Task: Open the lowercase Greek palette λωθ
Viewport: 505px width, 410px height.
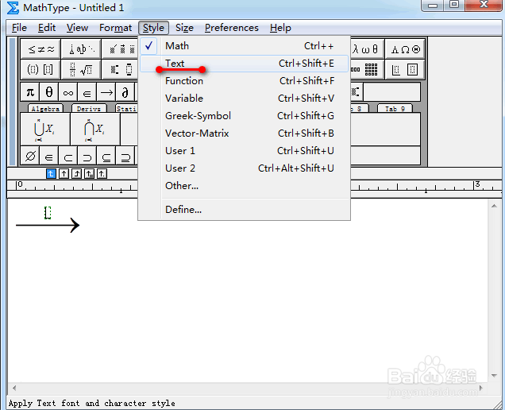Action: coord(367,49)
